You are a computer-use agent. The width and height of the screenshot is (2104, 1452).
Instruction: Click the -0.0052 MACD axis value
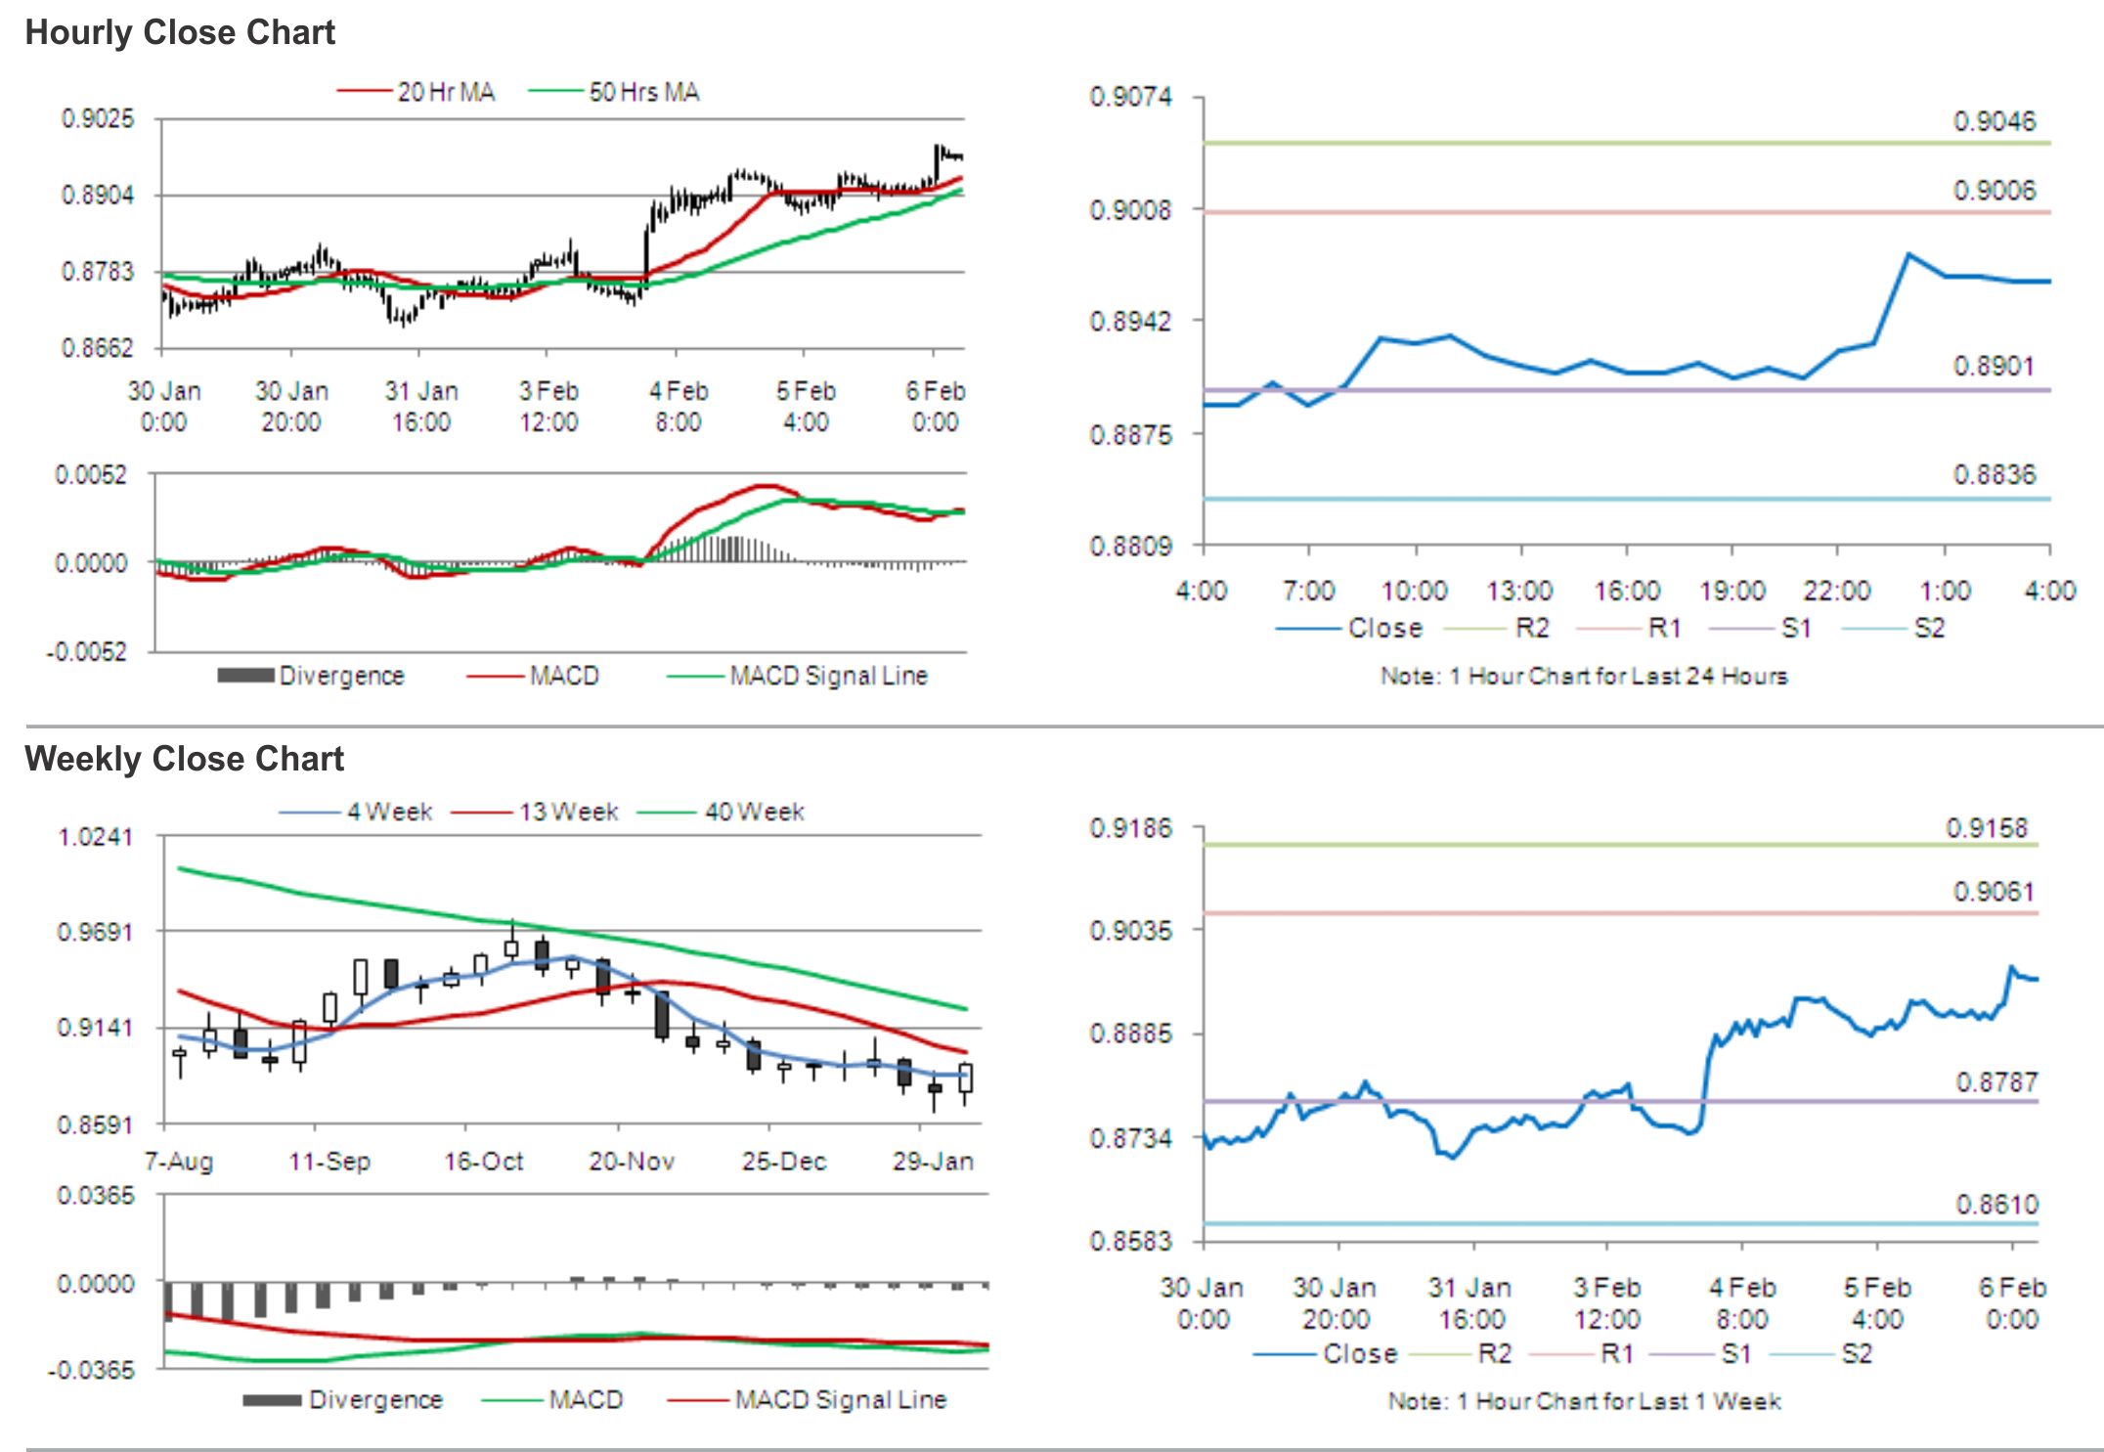86,652
